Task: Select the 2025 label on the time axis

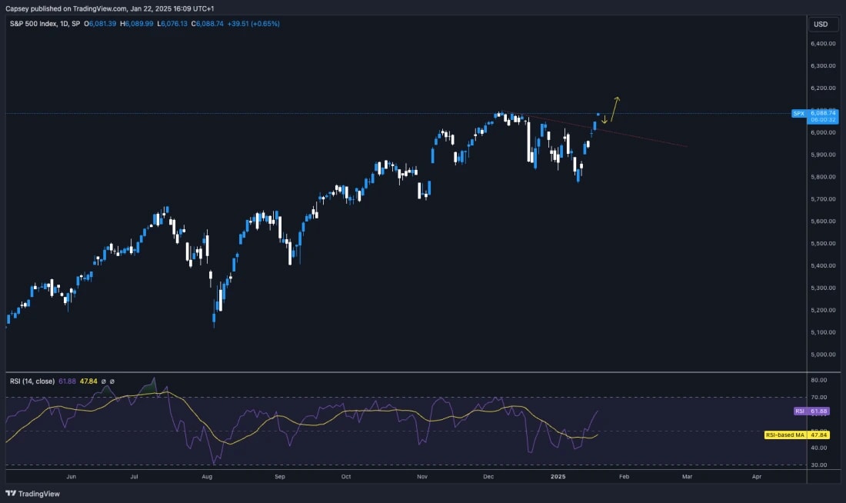Action: pos(556,476)
